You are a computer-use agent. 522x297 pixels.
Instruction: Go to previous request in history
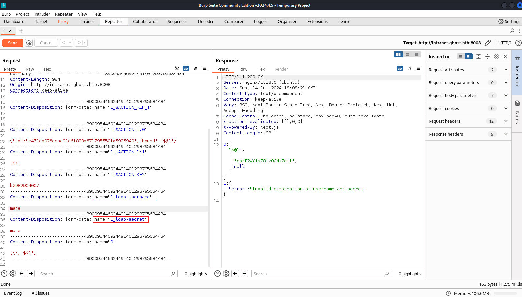point(64,43)
